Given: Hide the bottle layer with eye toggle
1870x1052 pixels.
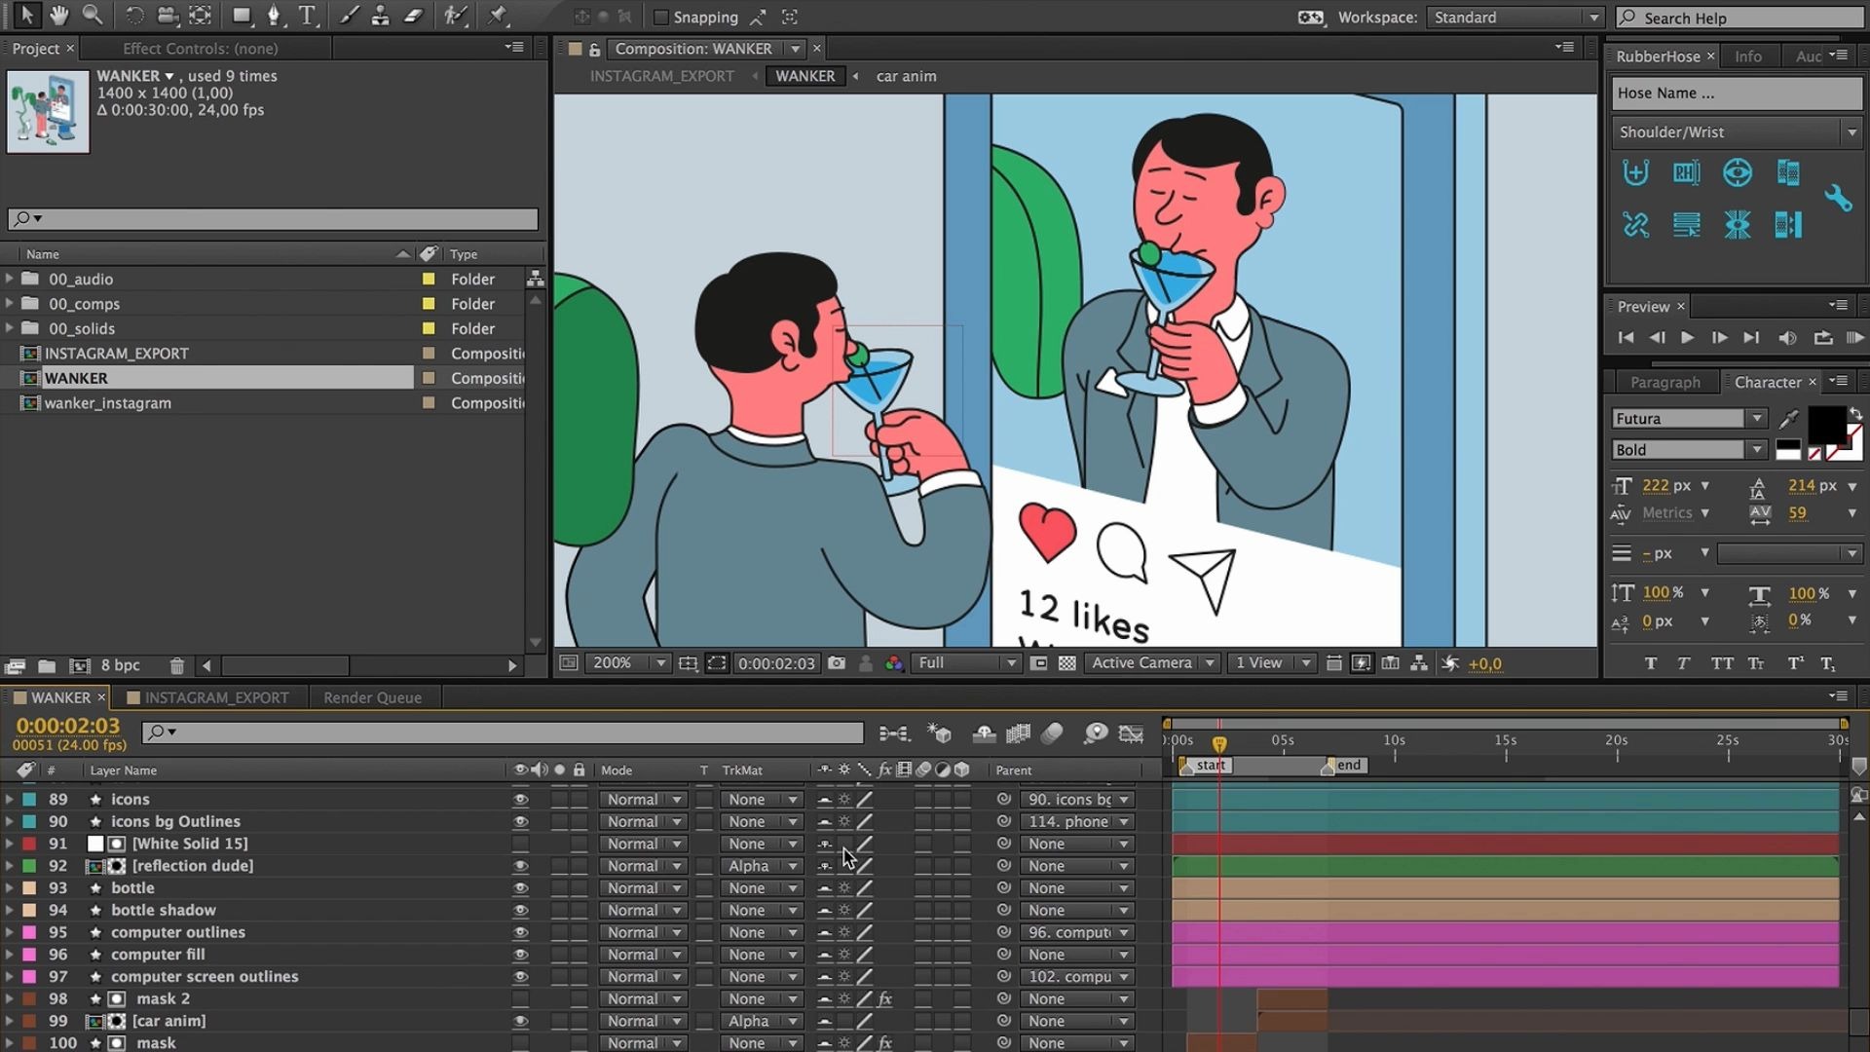Looking at the screenshot, I should coord(520,888).
